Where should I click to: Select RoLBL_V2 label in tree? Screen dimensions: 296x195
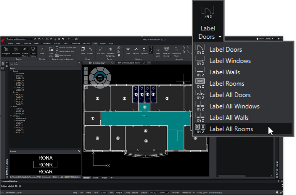click(20, 95)
